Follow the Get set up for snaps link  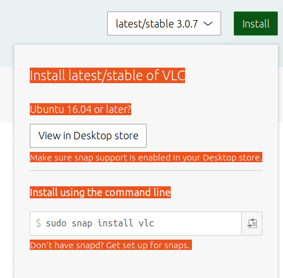[x=148, y=245]
